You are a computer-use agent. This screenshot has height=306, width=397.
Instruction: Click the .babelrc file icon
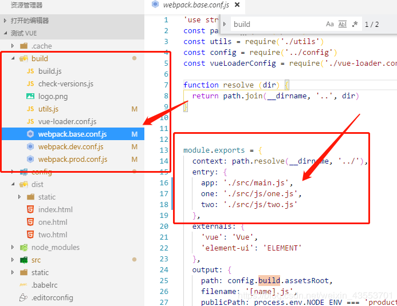pos(23,285)
